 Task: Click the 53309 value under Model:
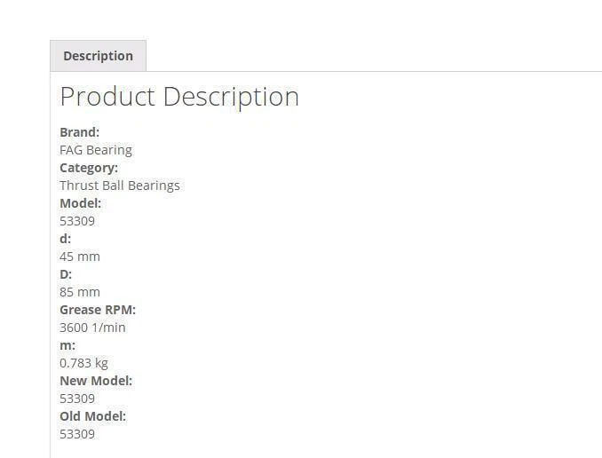(x=77, y=221)
